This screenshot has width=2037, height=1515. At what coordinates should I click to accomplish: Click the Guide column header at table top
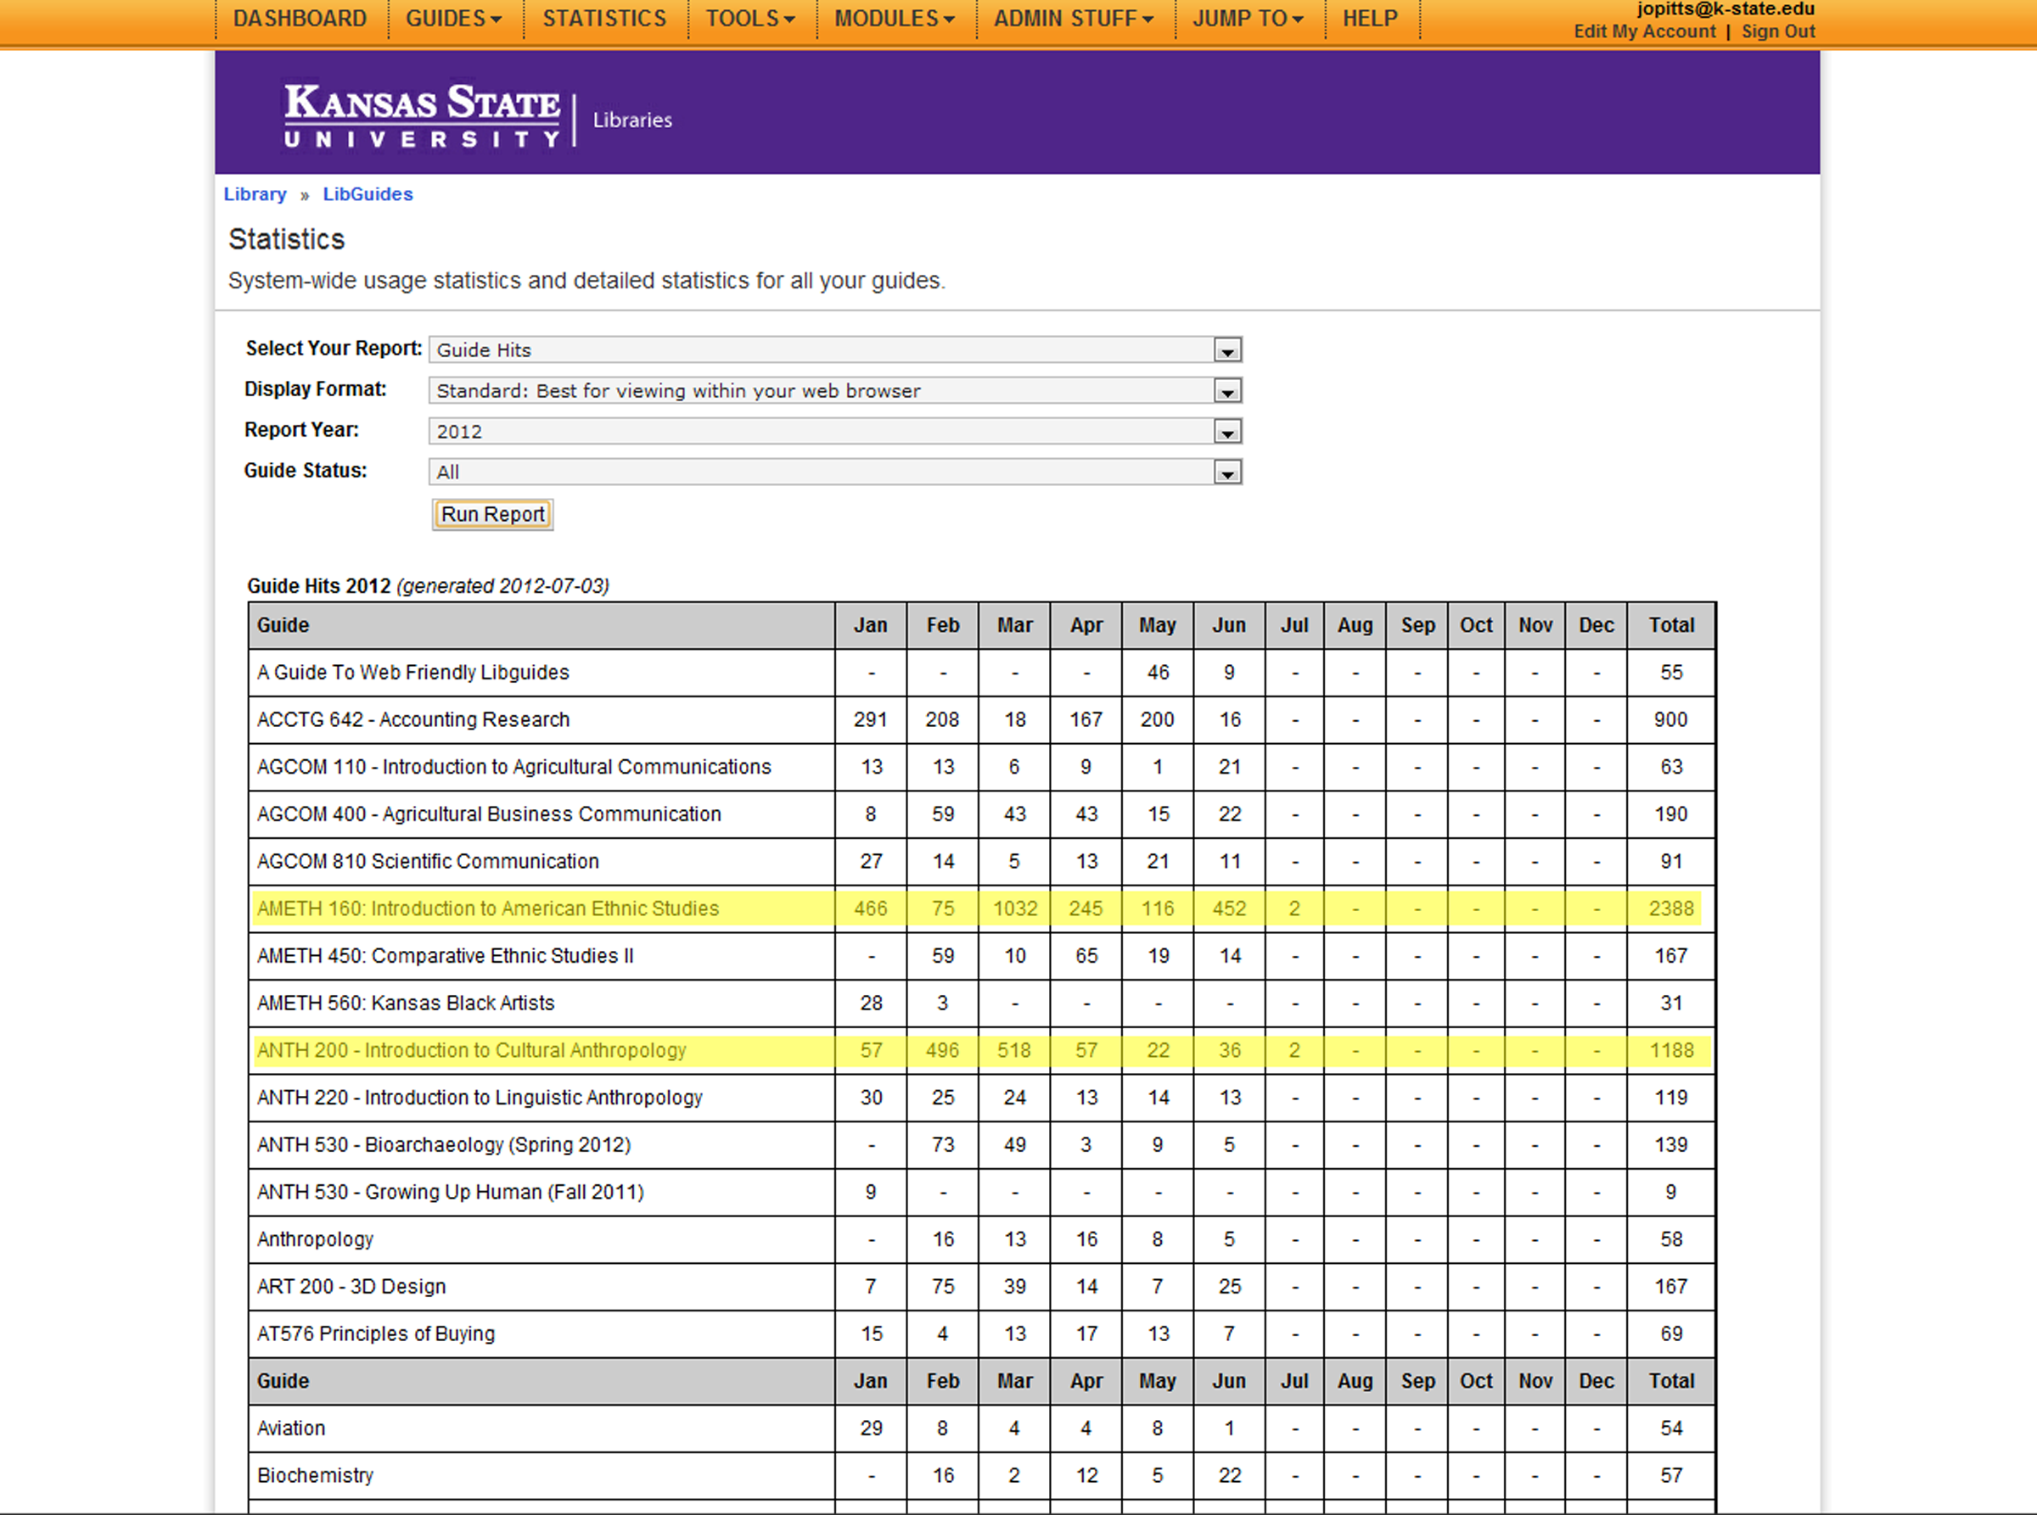pyautogui.click(x=542, y=625)
